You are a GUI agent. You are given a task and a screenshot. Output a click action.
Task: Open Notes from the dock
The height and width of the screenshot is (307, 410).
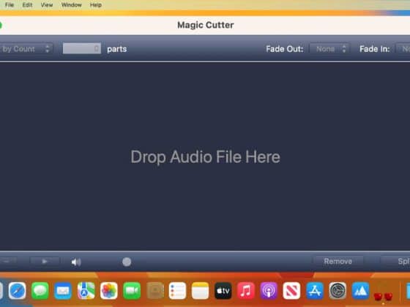tap(201, 291)
